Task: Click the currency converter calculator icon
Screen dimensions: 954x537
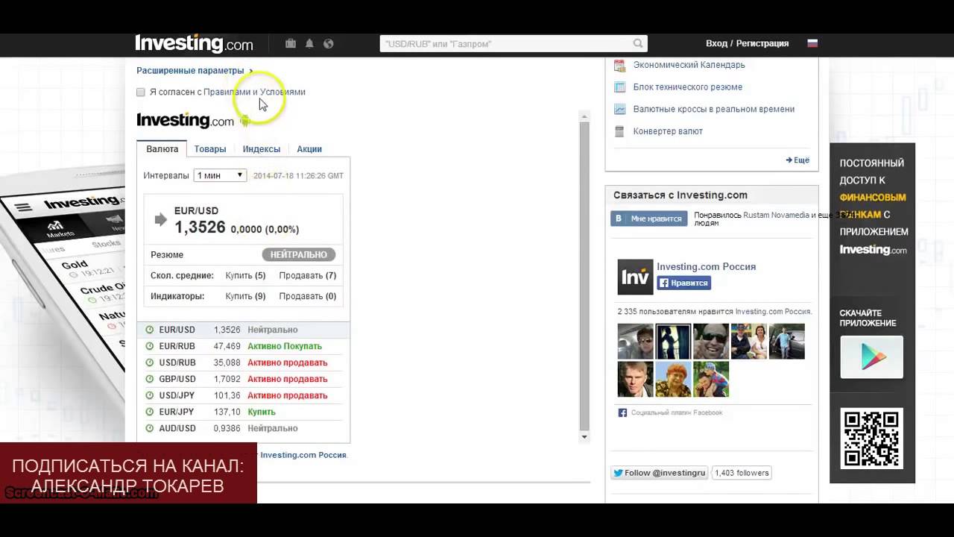Action: (619, 131)
